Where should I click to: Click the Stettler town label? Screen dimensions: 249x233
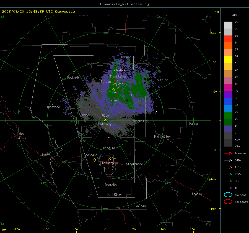pyautogui.click(x=161, y=80)
